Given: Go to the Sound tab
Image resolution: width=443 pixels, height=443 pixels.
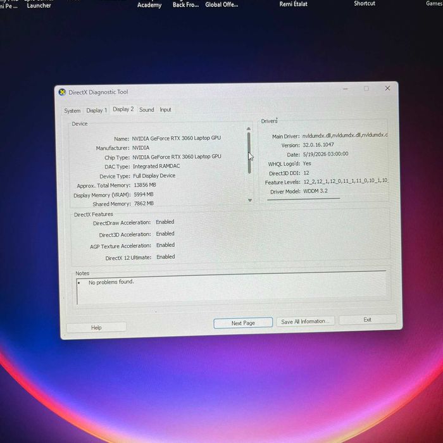Looking at the screenshot, I should coord(147,110).
